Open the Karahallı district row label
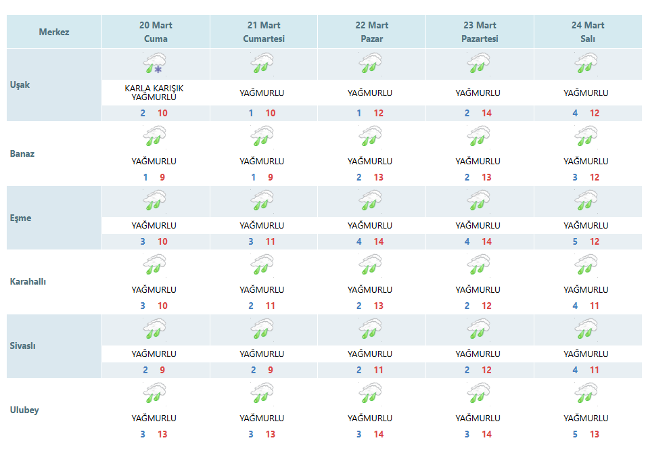 pos(28,282)
